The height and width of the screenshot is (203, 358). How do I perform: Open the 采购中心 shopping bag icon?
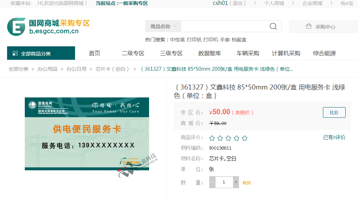click(x=308, y=27)
